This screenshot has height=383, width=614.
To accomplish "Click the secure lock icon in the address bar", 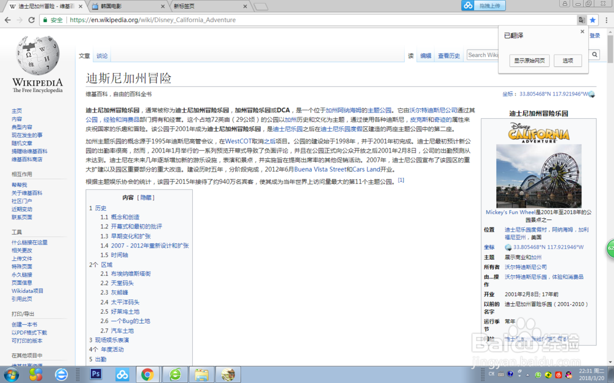I will [x=45, y=20].
